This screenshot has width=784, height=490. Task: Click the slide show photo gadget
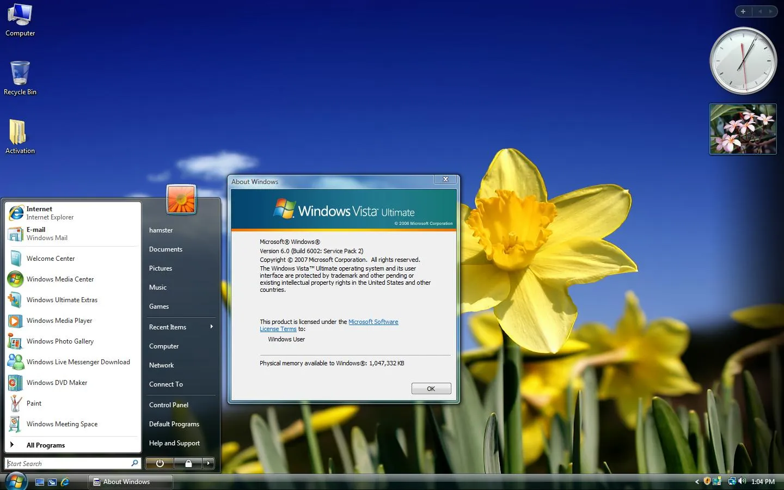pos(743,129)
